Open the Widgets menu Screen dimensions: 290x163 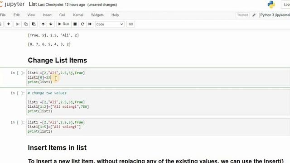click(x=97, y=15)
